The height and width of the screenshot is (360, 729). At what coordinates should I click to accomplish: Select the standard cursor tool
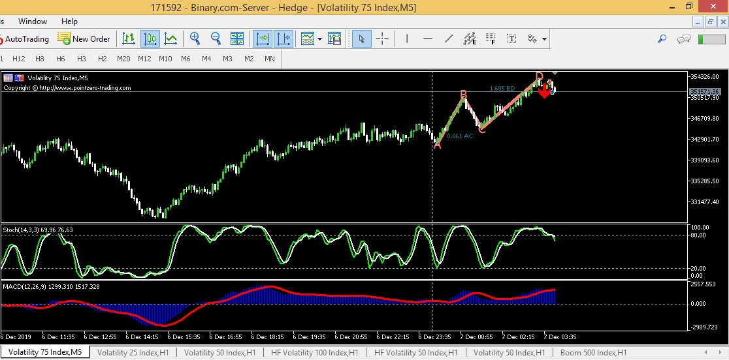362,39
